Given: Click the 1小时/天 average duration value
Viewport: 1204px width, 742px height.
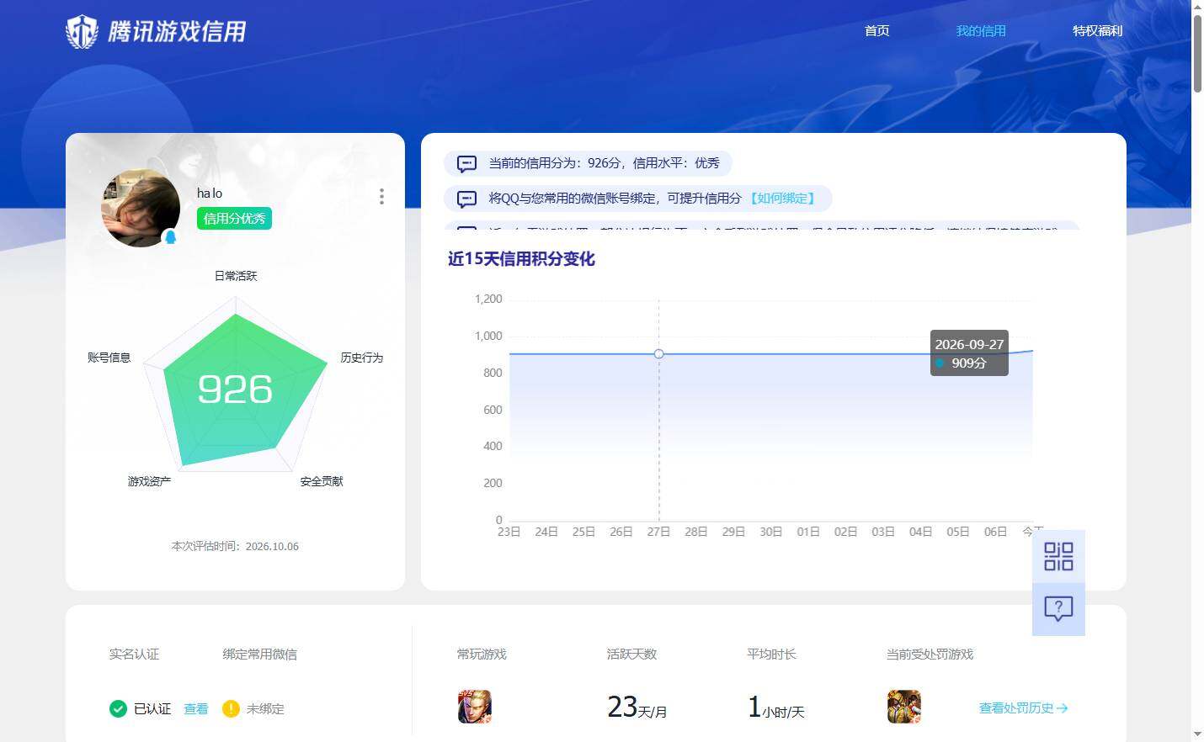Looking at the screenshot, I should point(775,707).
